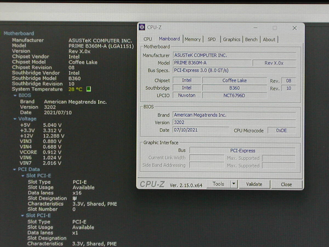The height and width of the screenshot is (247, 329).
Task: Go to the Bench tab
Action: (251, 39)
